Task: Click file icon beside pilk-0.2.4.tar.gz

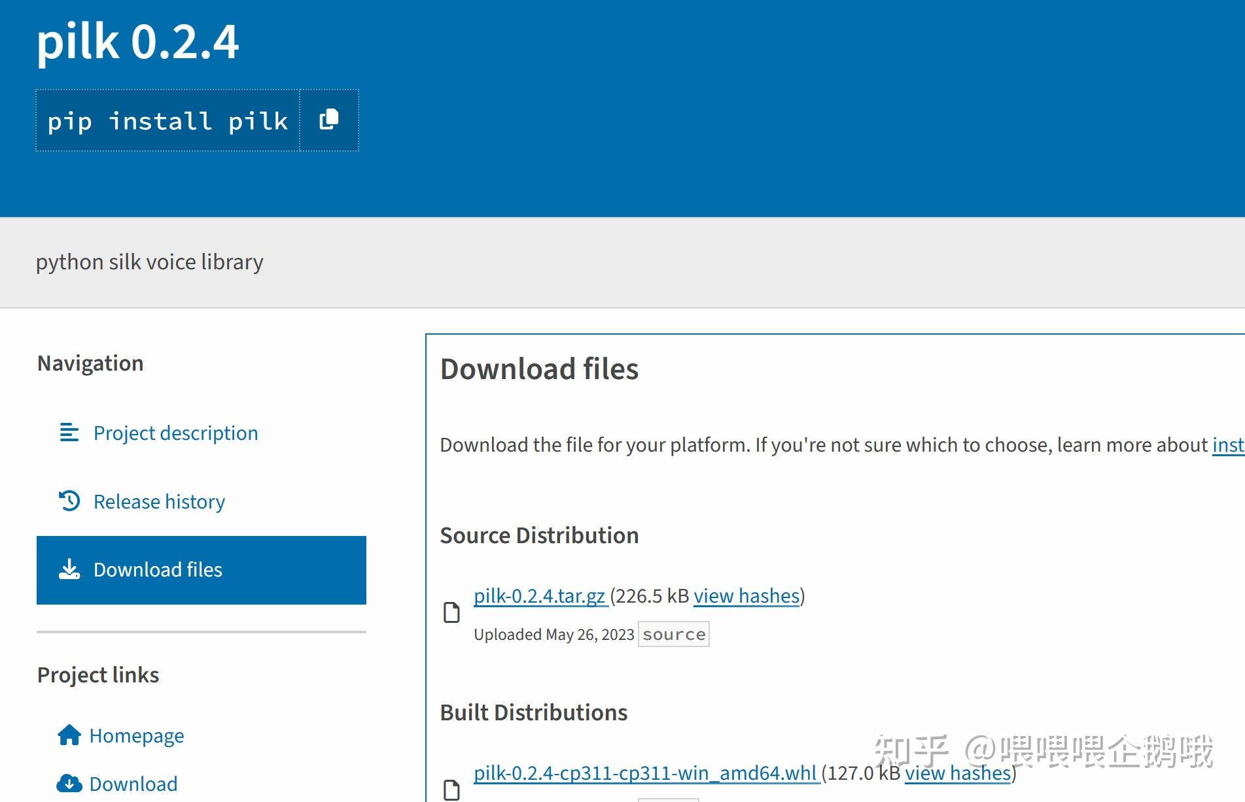Action: tap(451, 612)
